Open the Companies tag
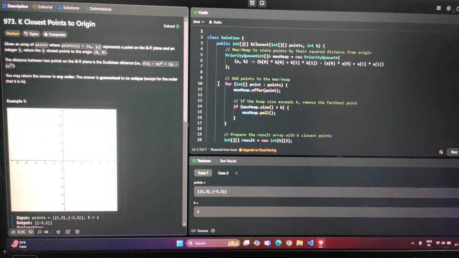 (55, 34)
